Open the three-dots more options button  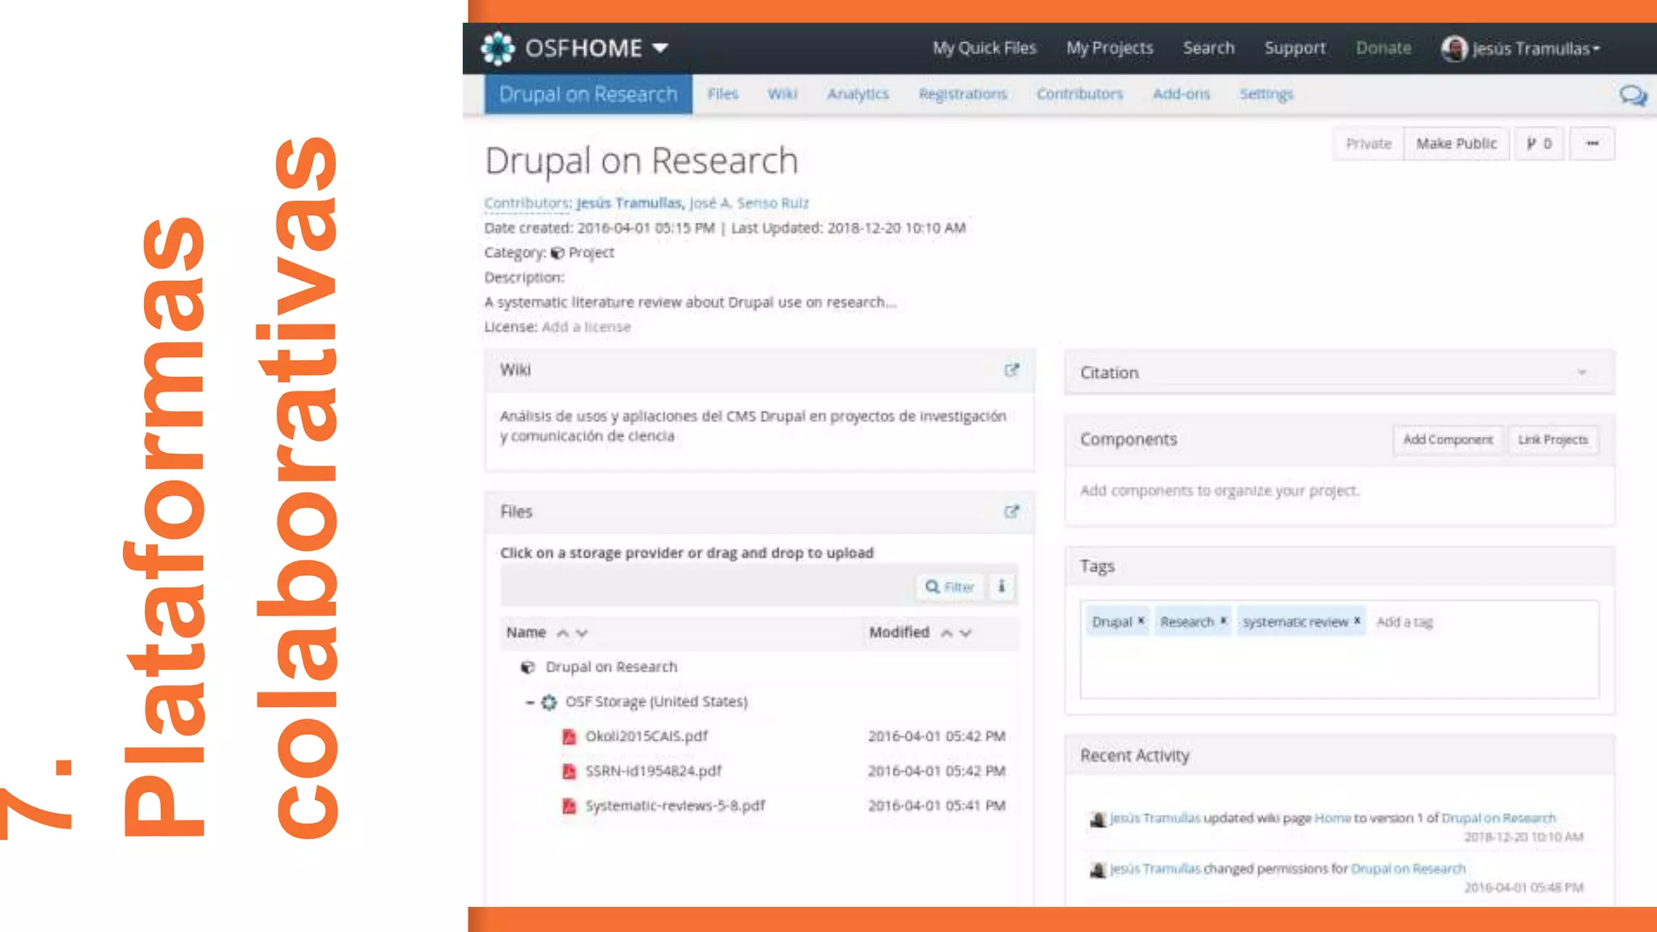pyautogui.click(x=1591, y=144)
